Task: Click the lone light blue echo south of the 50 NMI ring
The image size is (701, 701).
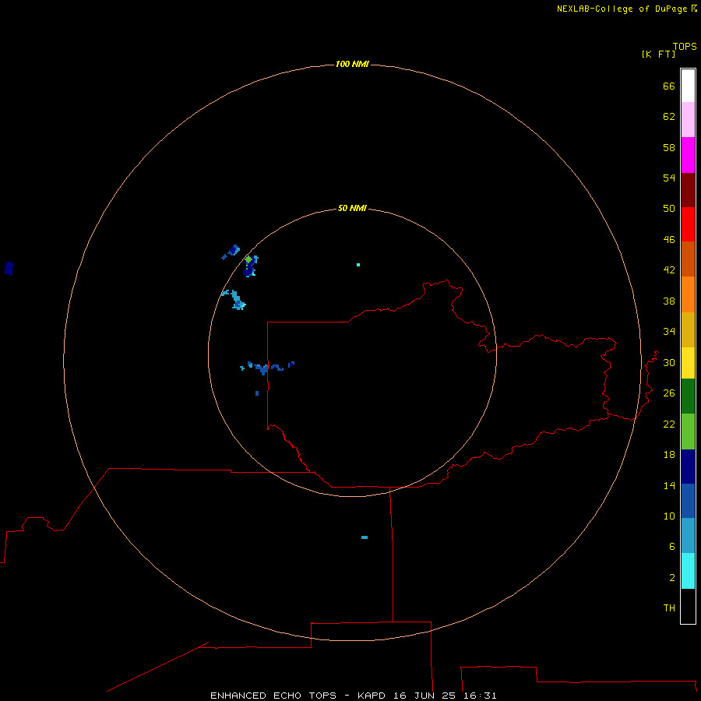Action: pos(365,537)
